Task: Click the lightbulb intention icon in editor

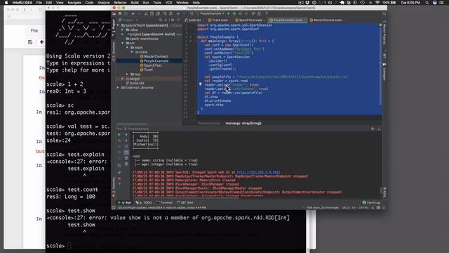Action: point(200,84)
